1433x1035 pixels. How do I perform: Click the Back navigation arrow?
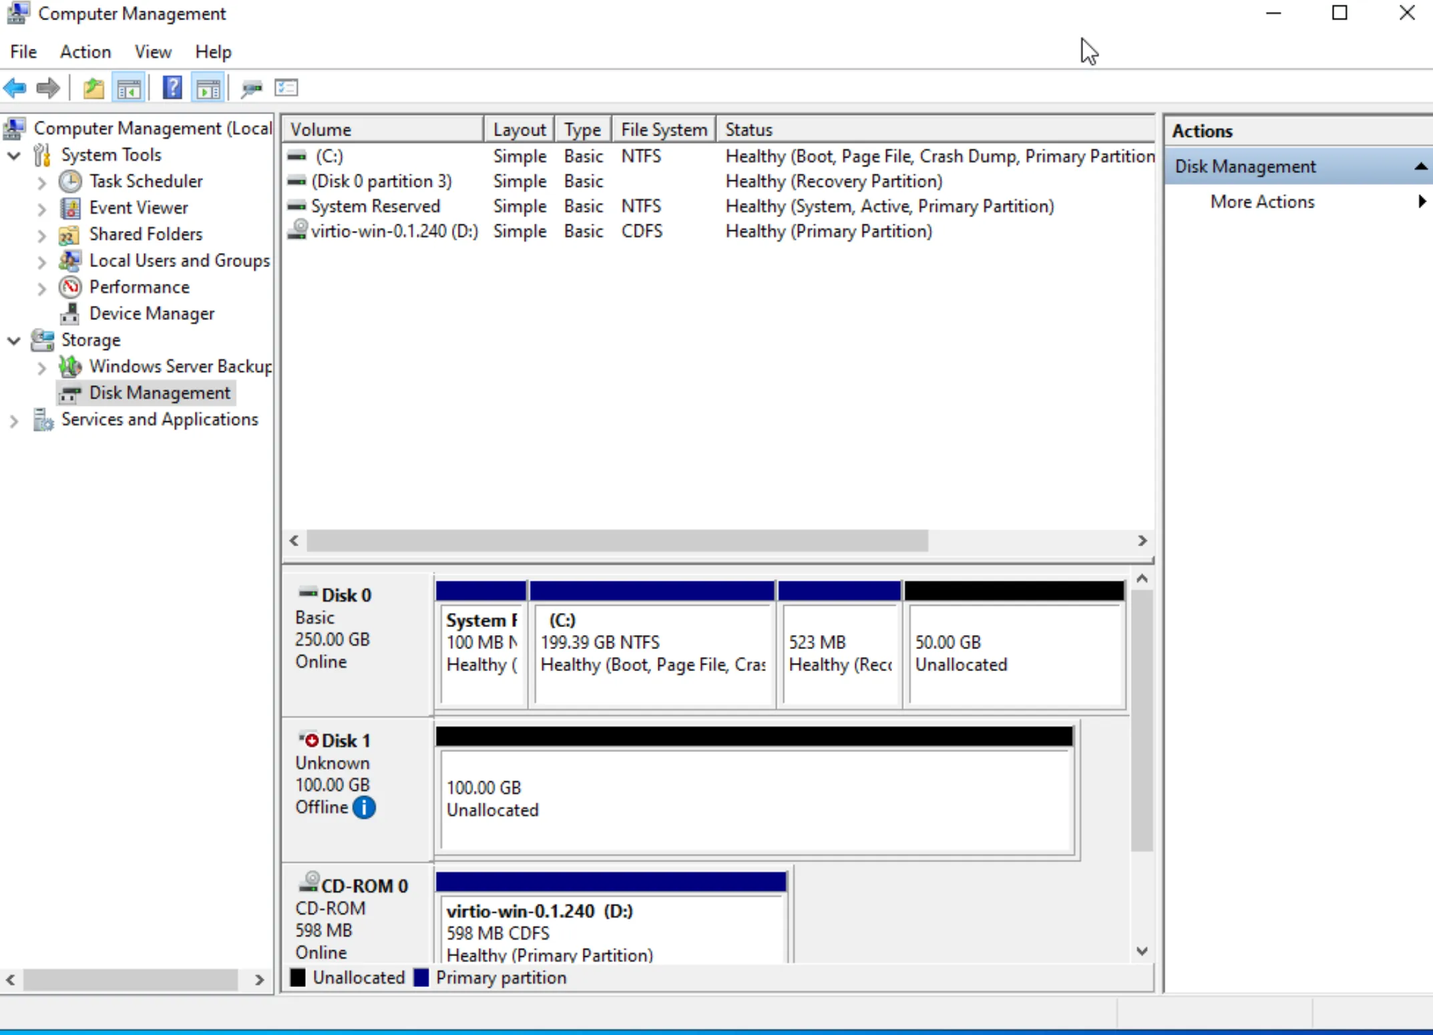[15, 87]
